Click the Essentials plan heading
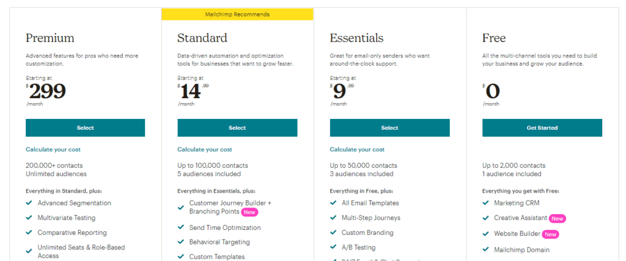Image resolution: width=626 pixels, height=261 pixels. pyautogui.click(x=356, y=38)
